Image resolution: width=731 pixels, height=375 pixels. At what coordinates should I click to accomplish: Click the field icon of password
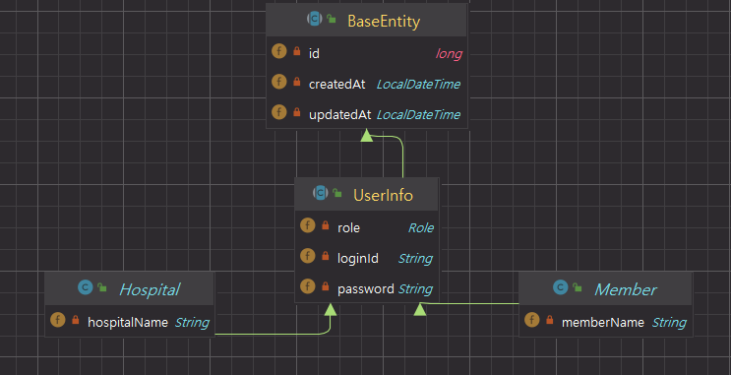click(x=308, y=286)
